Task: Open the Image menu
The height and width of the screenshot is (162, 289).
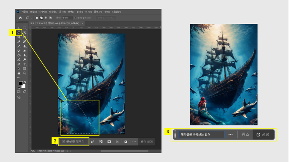Action: click(42, 12)
